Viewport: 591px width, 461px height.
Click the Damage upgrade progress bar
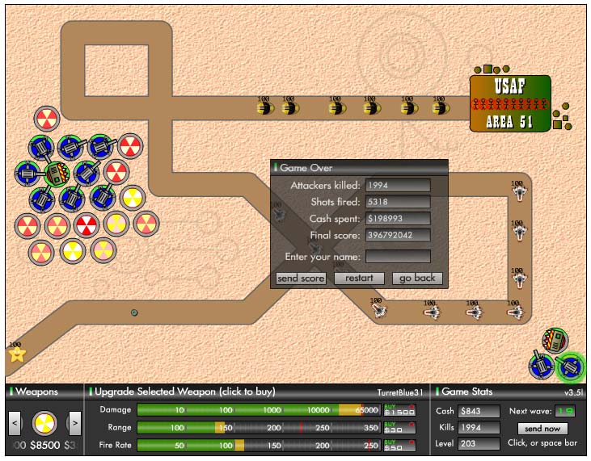258,410
